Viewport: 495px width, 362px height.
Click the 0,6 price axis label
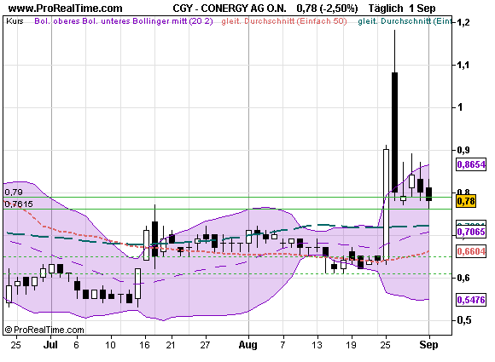click(463, 278)
